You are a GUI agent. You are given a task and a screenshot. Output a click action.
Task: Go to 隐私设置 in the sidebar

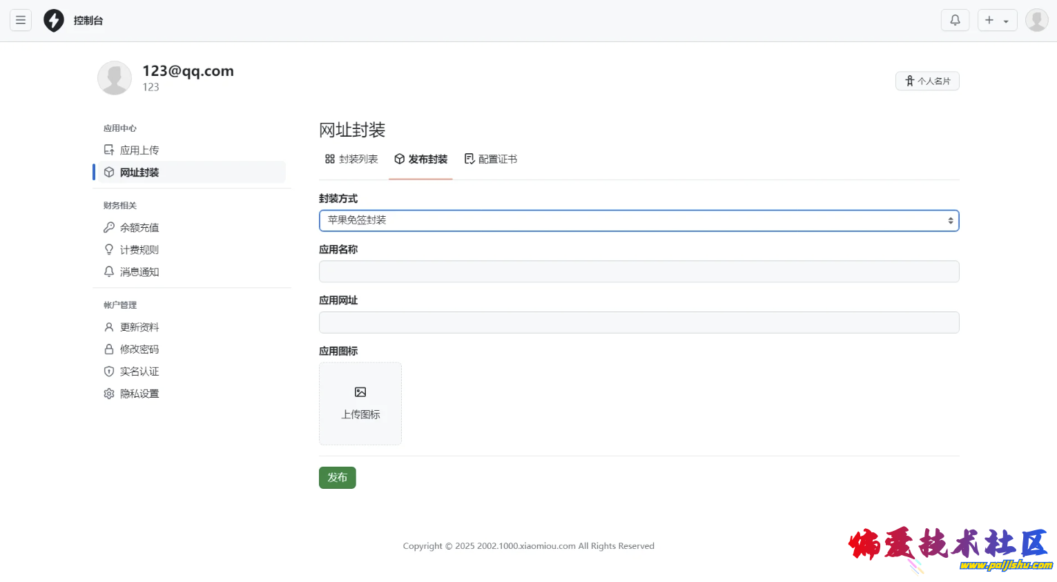tap(139, 394)
